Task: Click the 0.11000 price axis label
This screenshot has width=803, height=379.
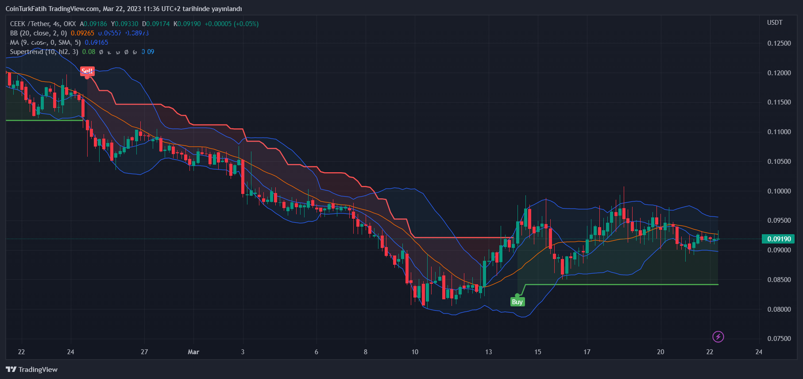Action: pos(779,132)
